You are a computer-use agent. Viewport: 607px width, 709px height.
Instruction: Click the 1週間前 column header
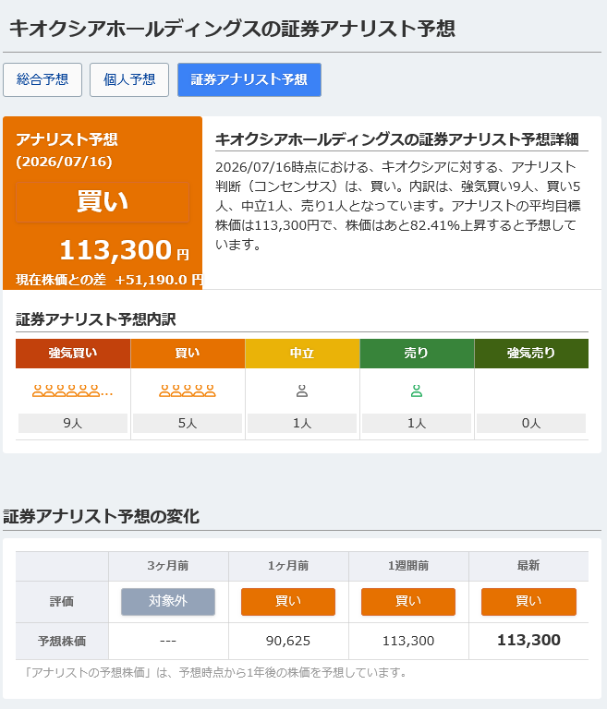click(x=408, y=566)
